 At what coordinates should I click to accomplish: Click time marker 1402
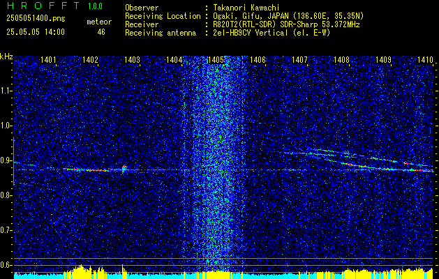tap(90, 59)
